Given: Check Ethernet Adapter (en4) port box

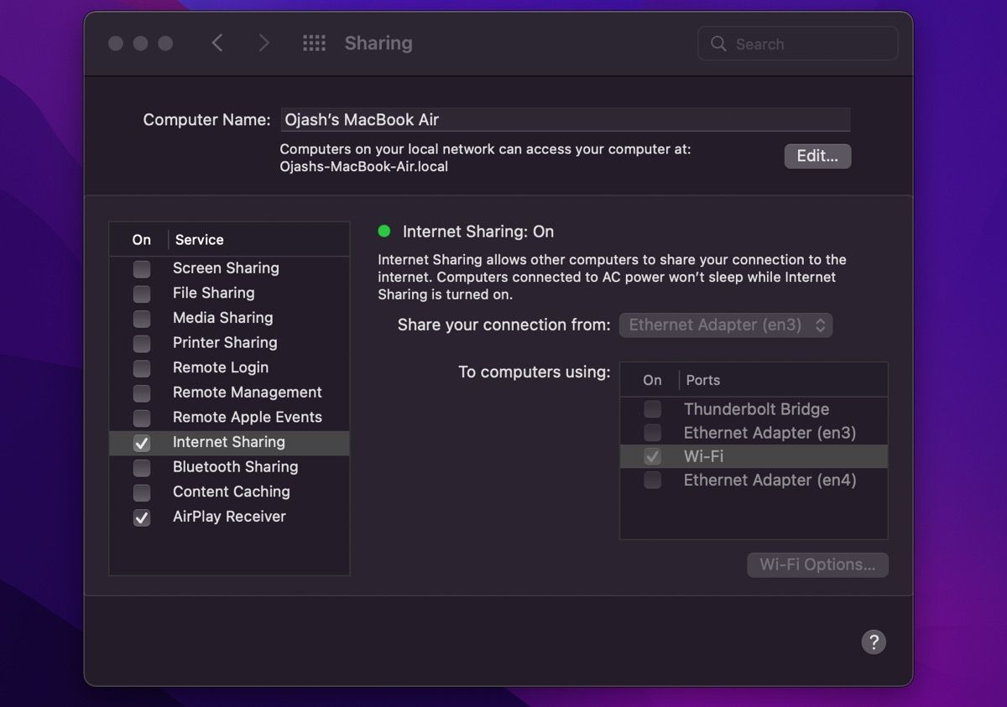Looking at the screenshot, I should tap(652, 480).
